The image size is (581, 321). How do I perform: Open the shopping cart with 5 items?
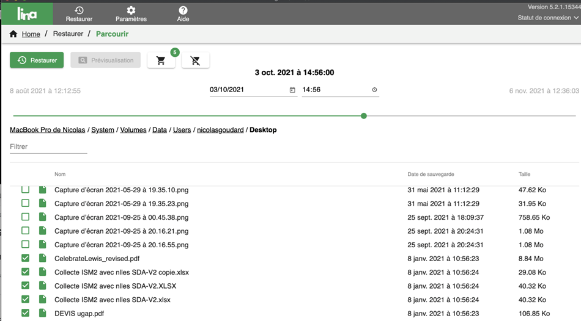[x=161, y=60]
